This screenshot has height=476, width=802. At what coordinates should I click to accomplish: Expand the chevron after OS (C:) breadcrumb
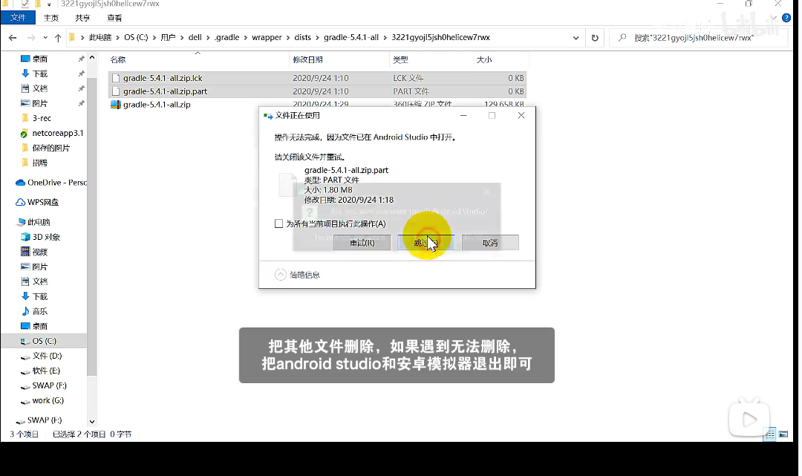154,37
